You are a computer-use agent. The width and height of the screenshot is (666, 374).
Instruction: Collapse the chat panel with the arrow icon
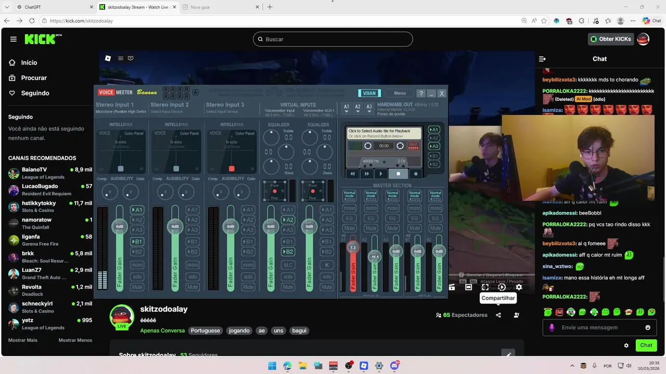[542, 59]
